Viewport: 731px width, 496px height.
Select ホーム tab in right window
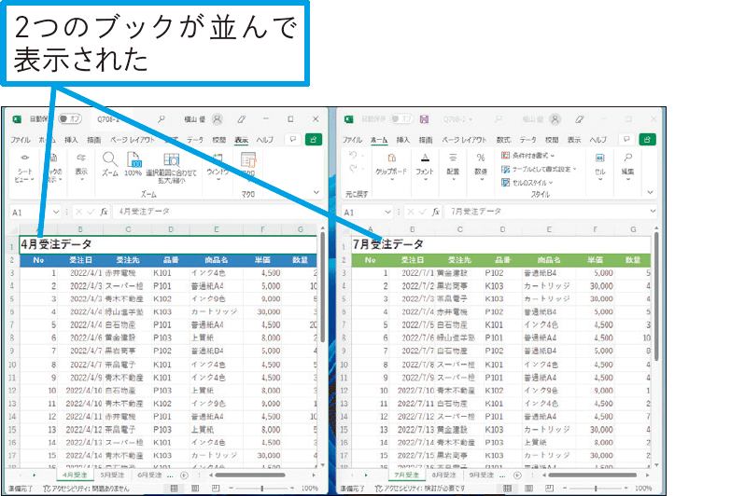pyautogui.click(x=379, y=140)
